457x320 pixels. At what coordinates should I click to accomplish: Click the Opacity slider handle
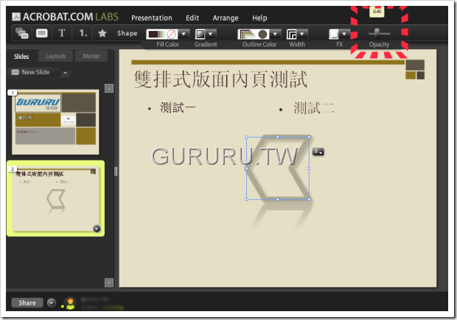tap(377, 33)
